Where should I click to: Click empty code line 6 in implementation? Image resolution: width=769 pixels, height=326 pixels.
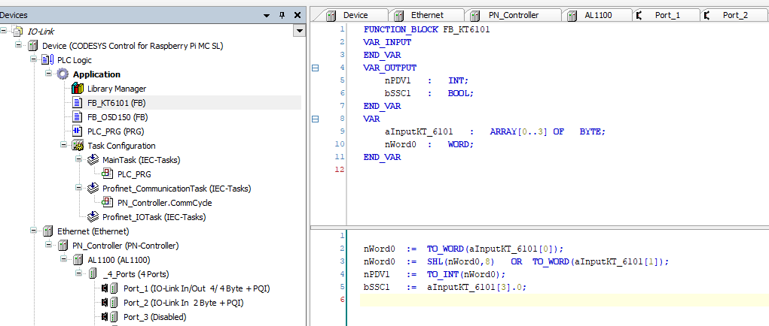tap(564, 300)
